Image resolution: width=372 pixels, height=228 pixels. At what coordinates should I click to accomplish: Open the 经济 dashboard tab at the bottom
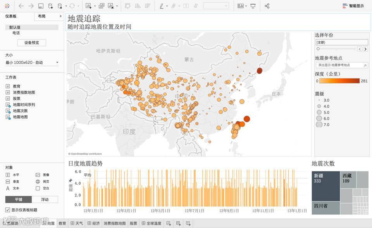click(93, 223)
